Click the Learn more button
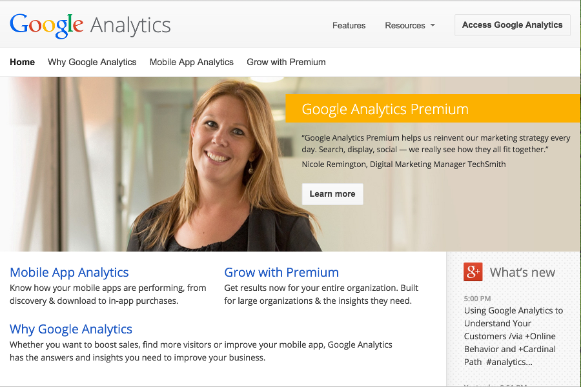Viewport: 581px width, 387px height. pyautogui.click(x=332, y=194)
